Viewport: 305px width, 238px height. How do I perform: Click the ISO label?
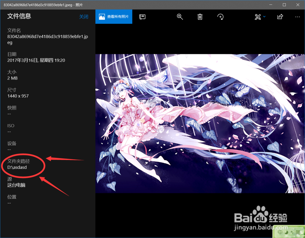pos(11,126)
